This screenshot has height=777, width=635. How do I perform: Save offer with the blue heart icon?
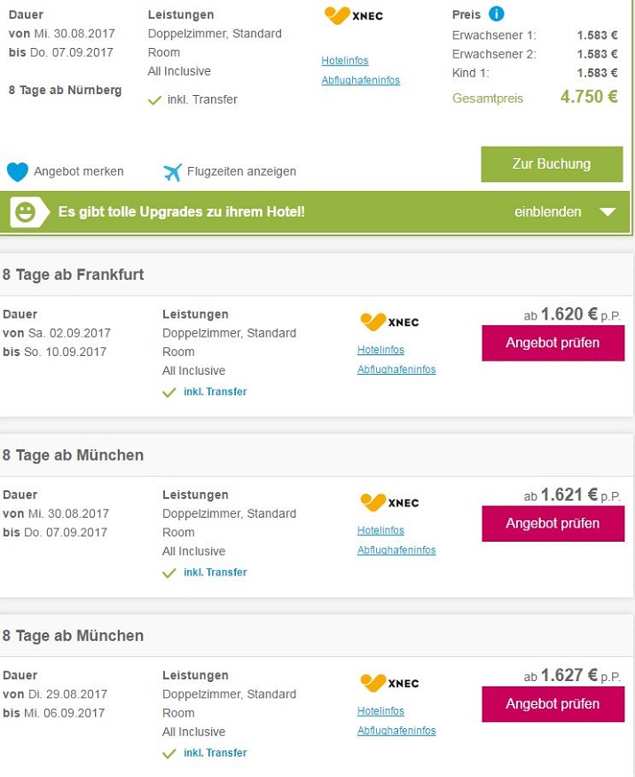pyautogui.click(x=18, y=171)
